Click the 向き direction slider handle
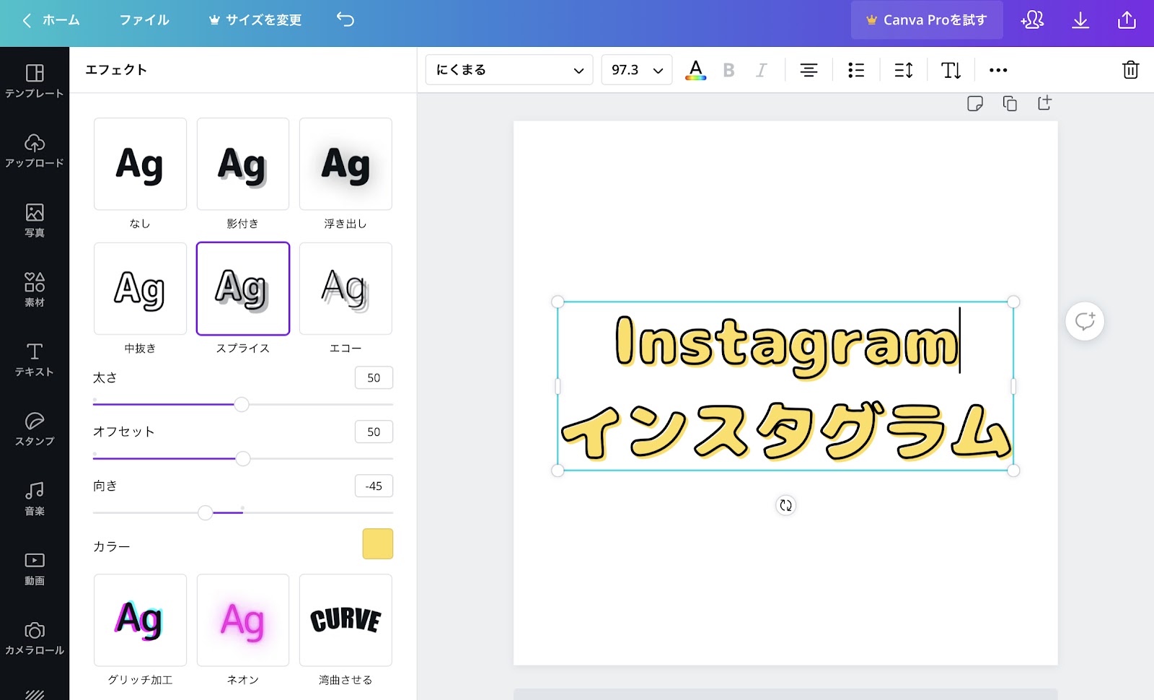The width and height of the screenshot is (1154, 700). (206, 512)
